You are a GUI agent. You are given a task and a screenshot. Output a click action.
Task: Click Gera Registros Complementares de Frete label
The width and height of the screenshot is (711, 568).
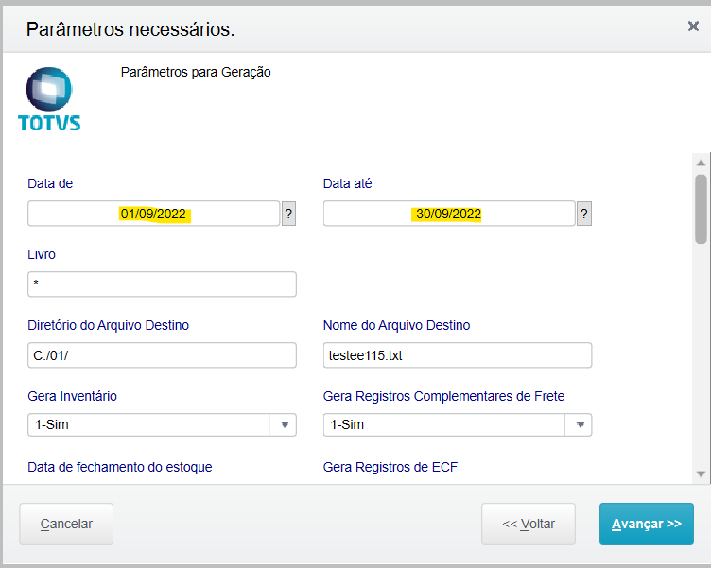pyautogui.click(x=443, y=396)
